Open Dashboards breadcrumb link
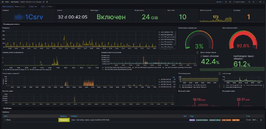This screenshot has width=266, height=129. [15, 2]
